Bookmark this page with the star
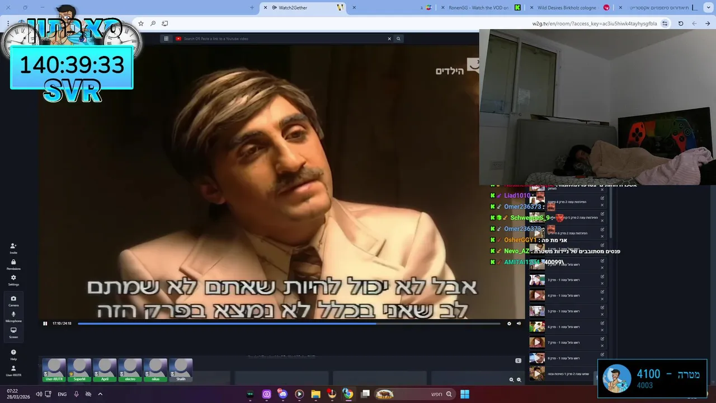Image resolution: width=716 pixels, height=403 pixels. coord(141,24)
